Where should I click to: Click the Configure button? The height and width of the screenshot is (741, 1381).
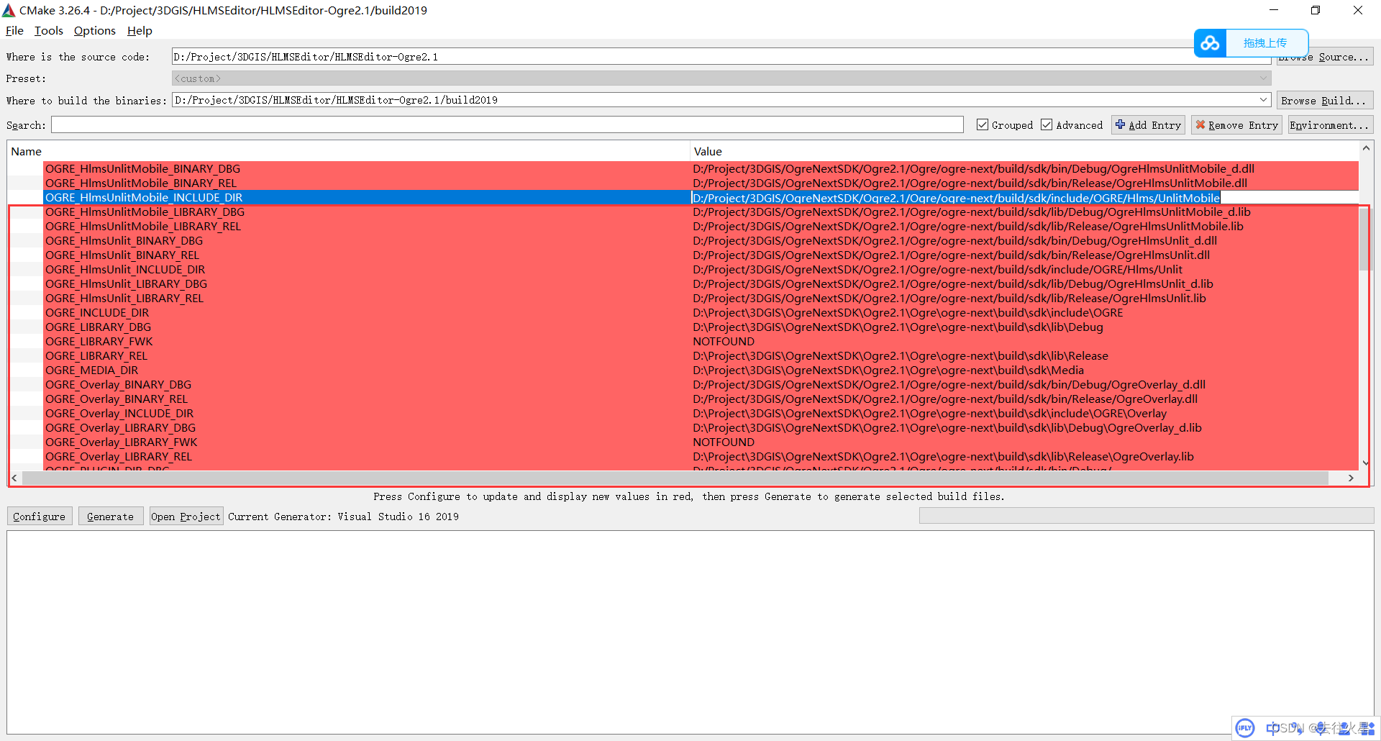click(x=40, y=517)
